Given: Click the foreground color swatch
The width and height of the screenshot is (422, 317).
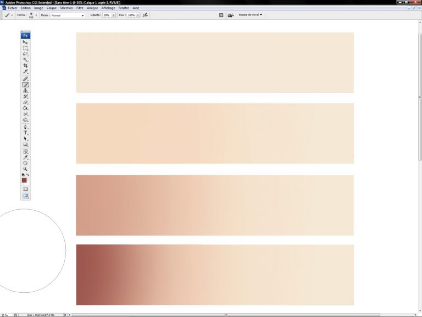Looking at the screenshot, I should [x=24, y=181].
